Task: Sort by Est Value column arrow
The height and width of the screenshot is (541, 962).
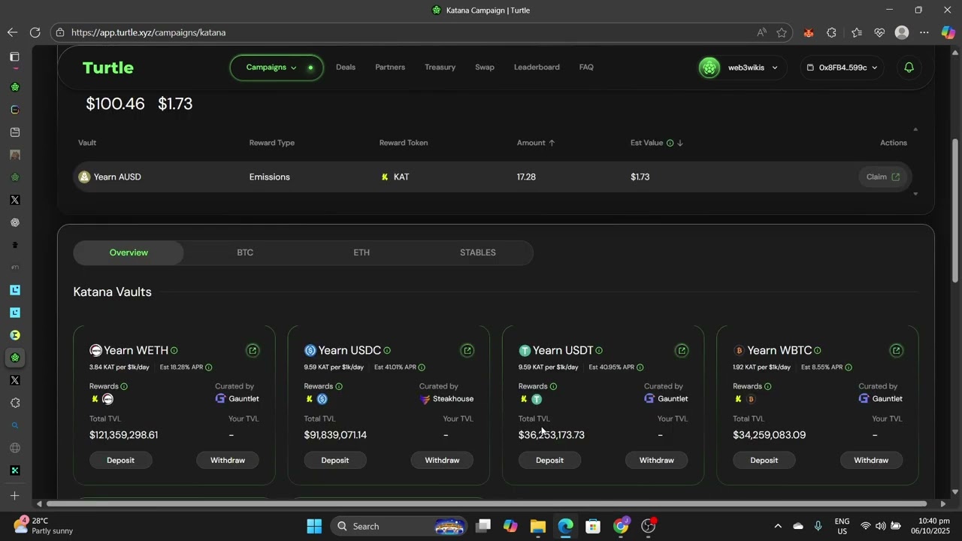Action: click(680, 143)
